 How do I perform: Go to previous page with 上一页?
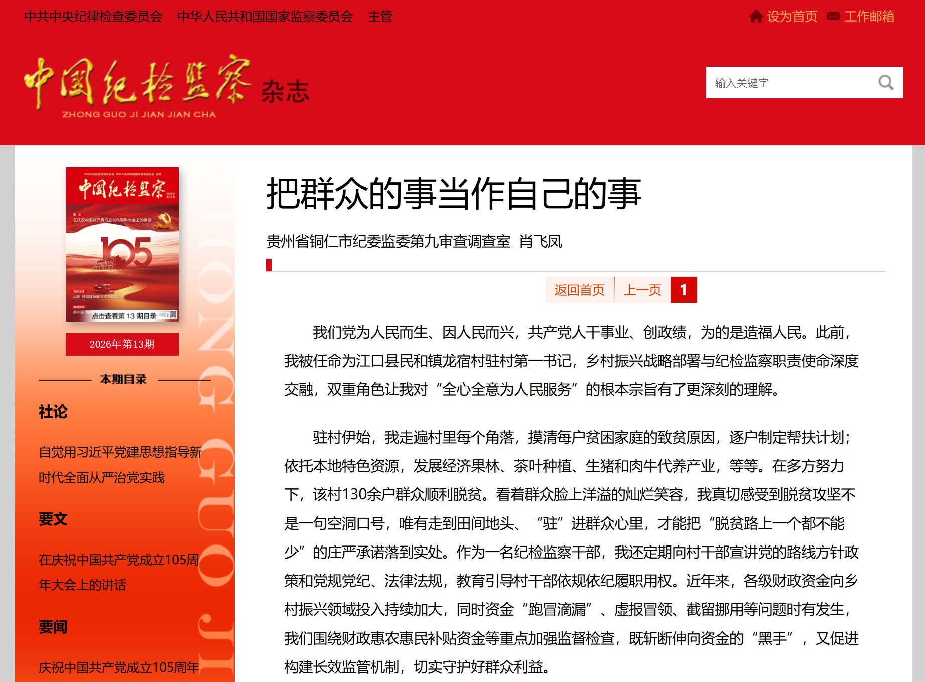642,290
